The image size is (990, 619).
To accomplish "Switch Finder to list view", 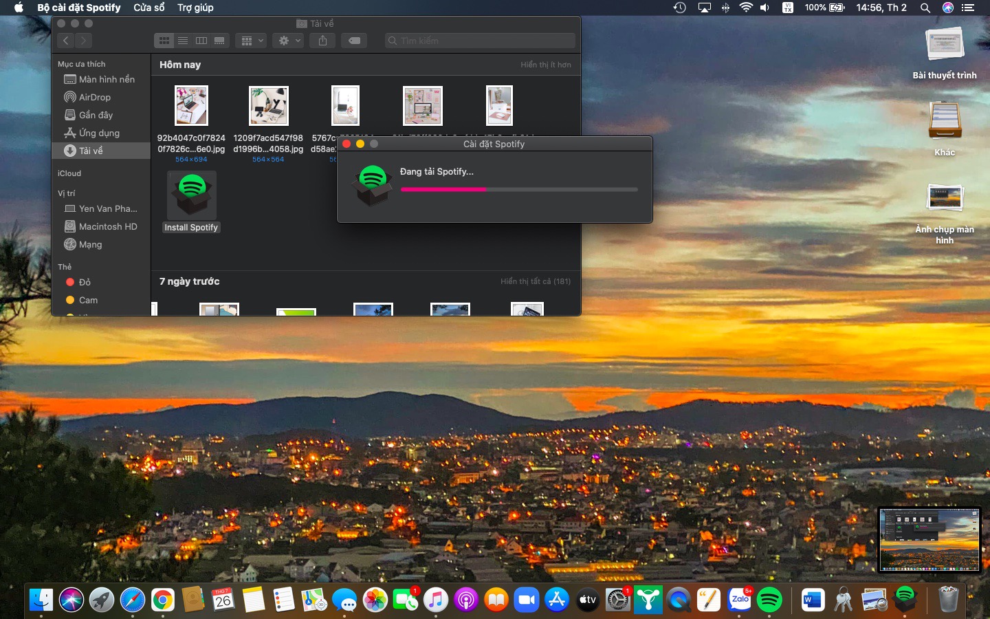I will coord(183,41).
